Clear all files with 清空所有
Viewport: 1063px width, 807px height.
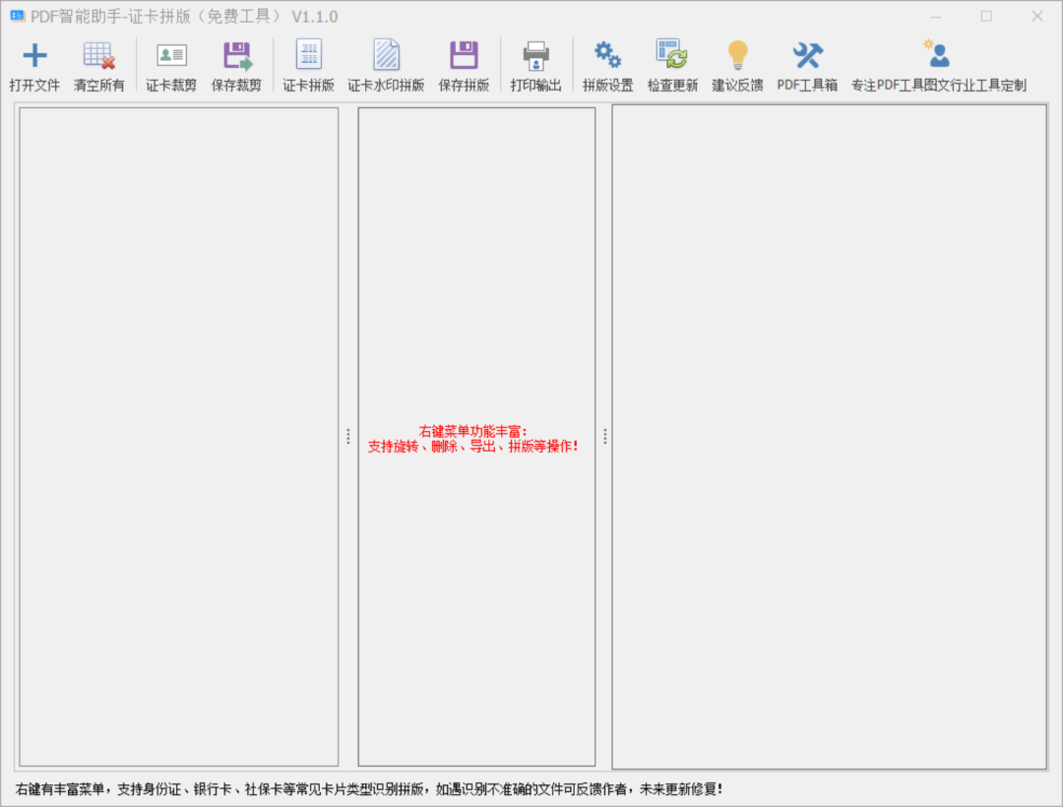click(98, 56)
